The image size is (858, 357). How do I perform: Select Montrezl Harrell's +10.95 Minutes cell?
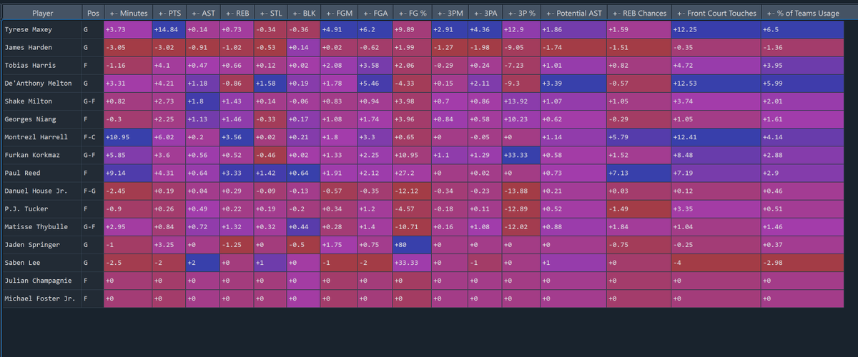coord(128,136)
